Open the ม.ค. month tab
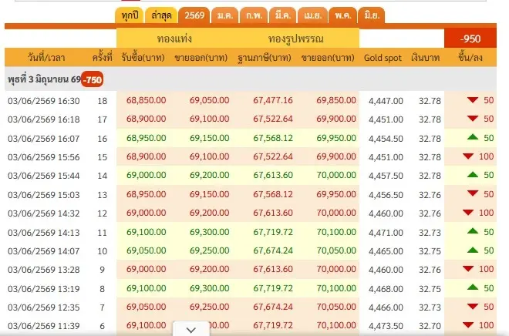 225,15
